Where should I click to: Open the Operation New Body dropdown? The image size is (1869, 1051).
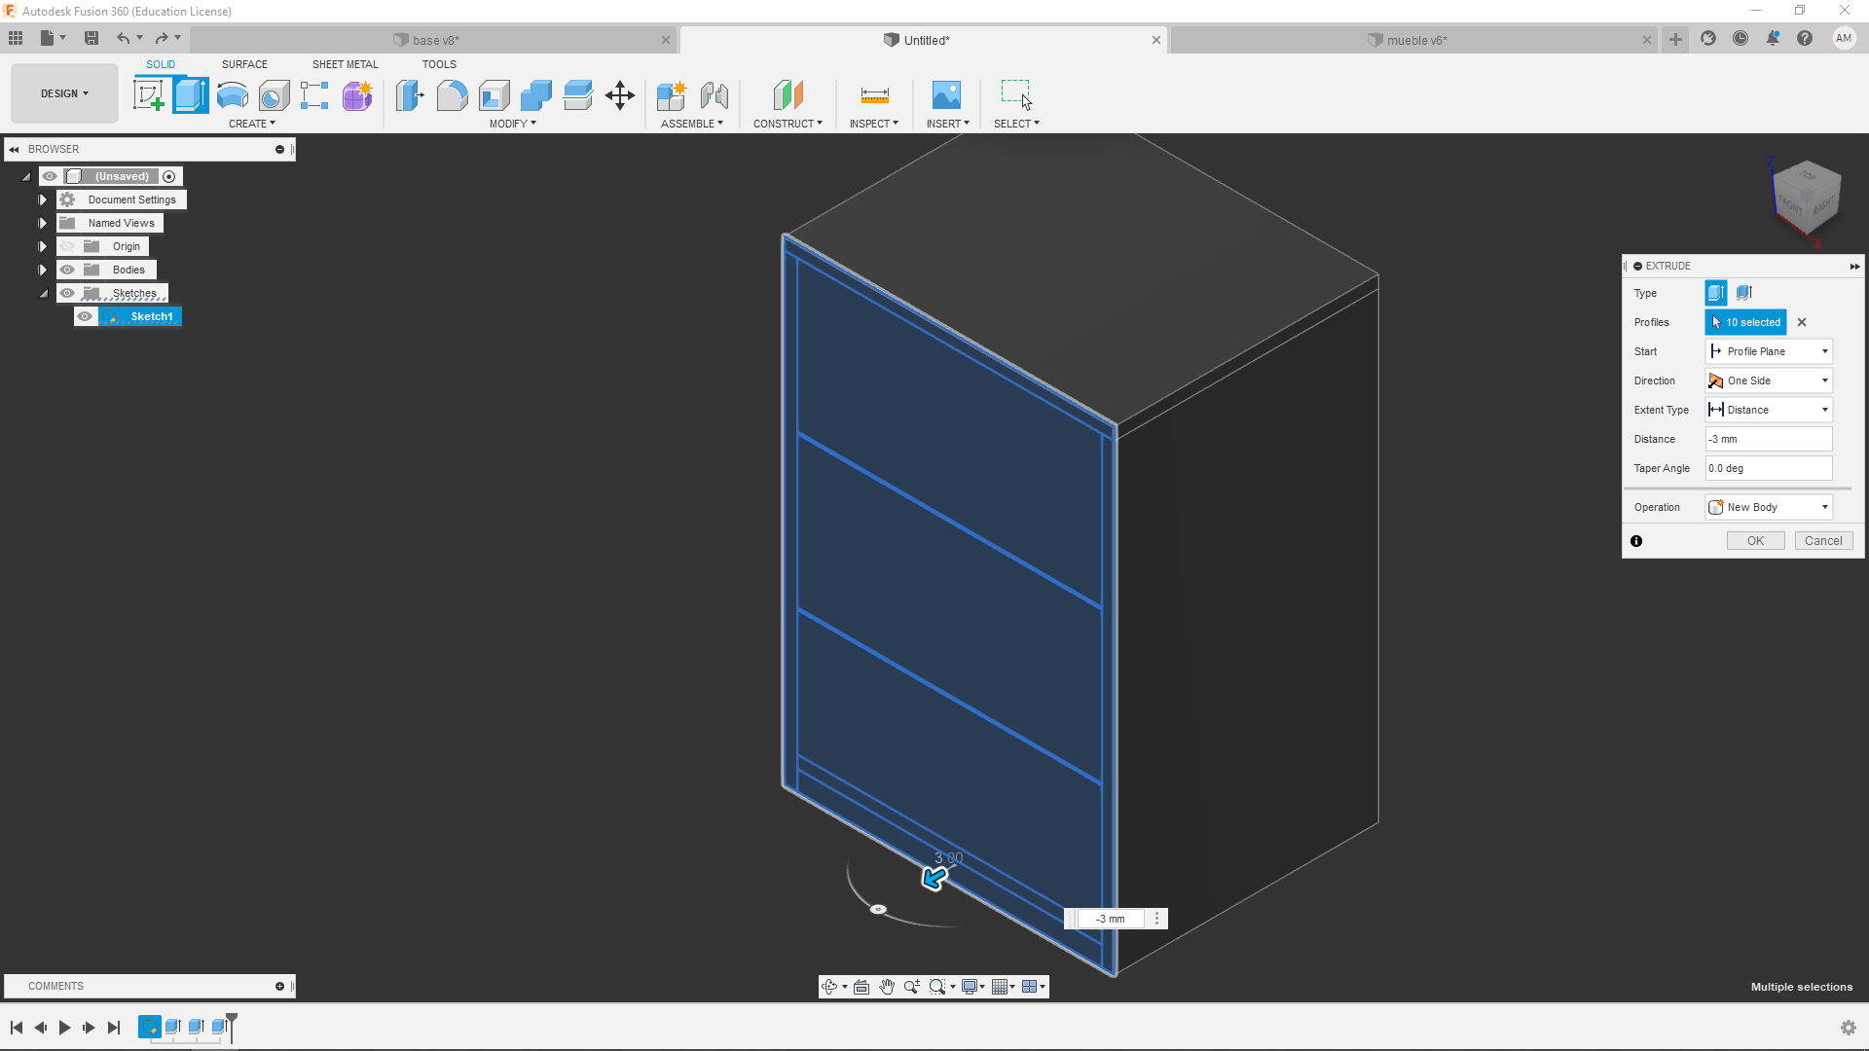pos(1769,507)
